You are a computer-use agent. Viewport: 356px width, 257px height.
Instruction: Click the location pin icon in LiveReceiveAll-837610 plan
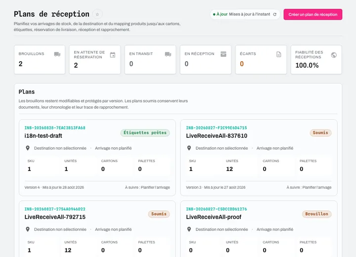tap(189, 148)
